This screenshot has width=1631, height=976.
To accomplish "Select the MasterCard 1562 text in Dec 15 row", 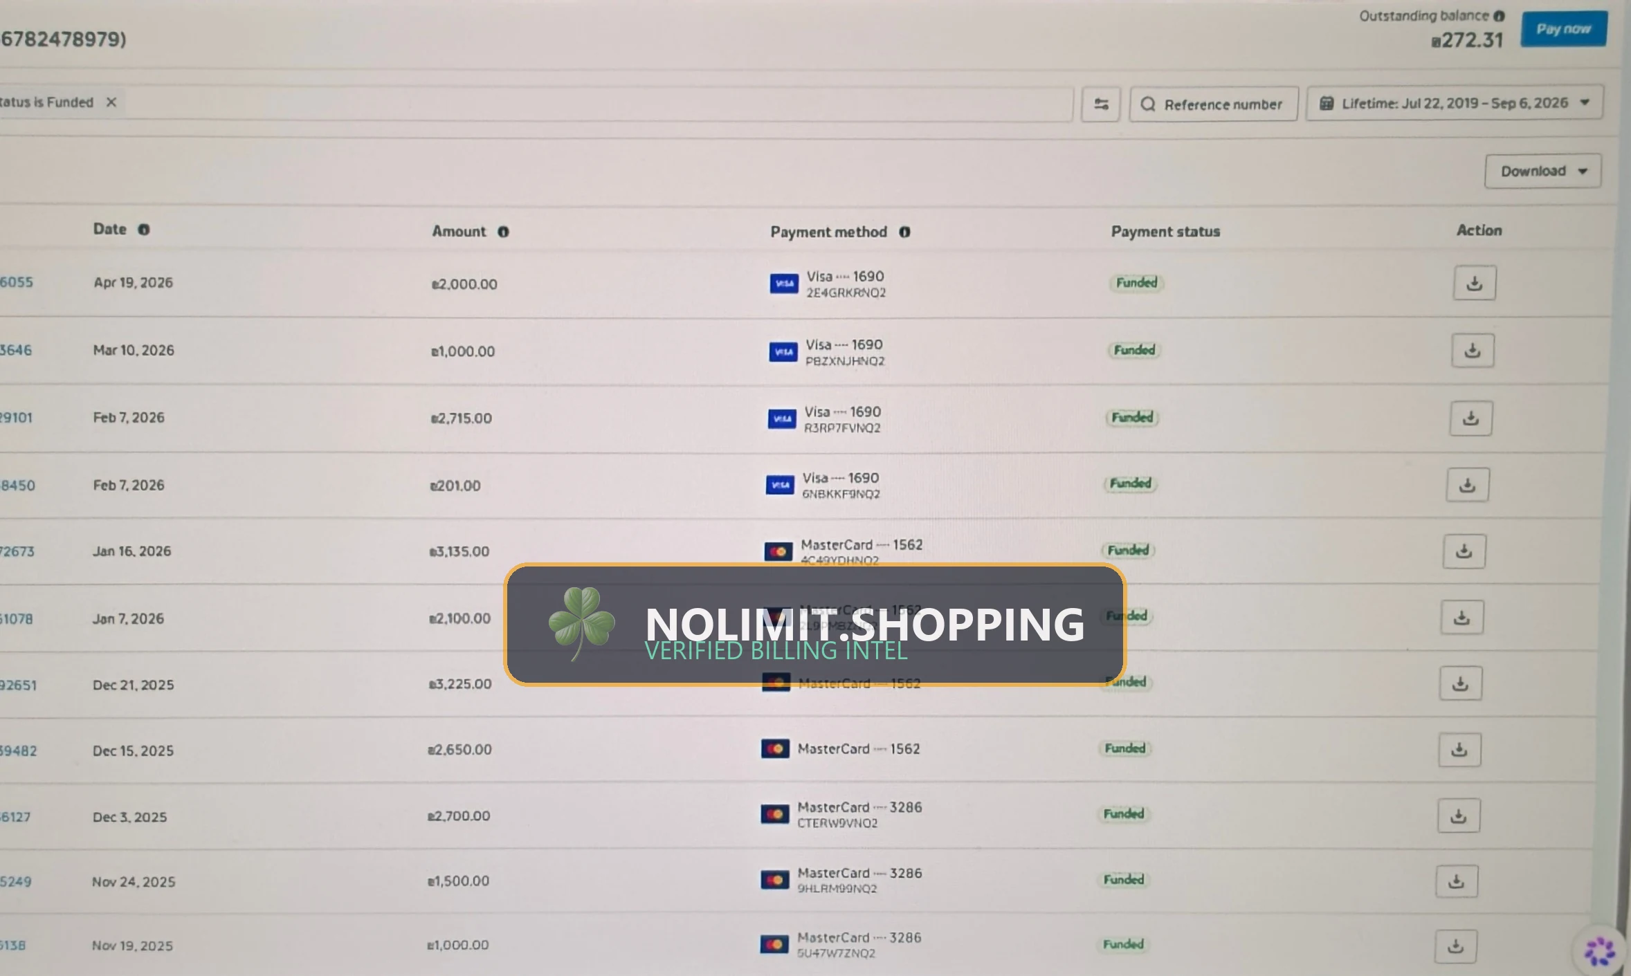I will point(859,749).
